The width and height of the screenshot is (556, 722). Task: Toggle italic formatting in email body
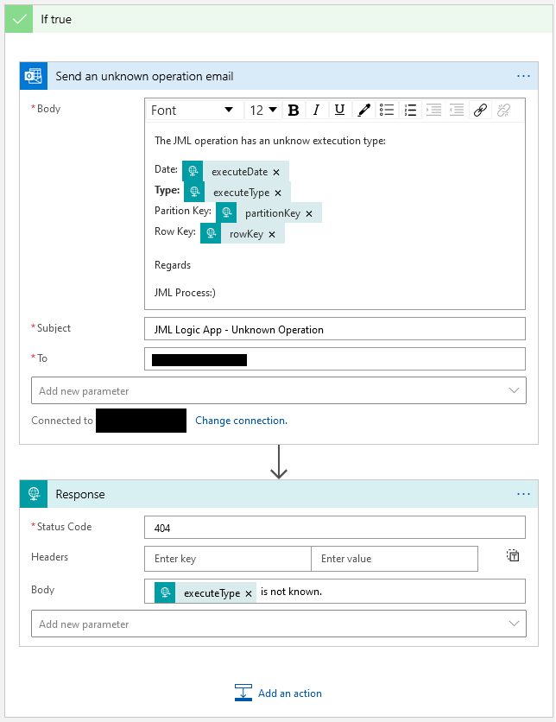pyautogui.click(x=316, y=110)
